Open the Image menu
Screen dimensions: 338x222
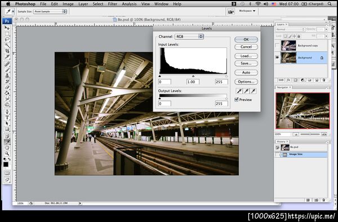pyautogui.click(x=68, y=4)
